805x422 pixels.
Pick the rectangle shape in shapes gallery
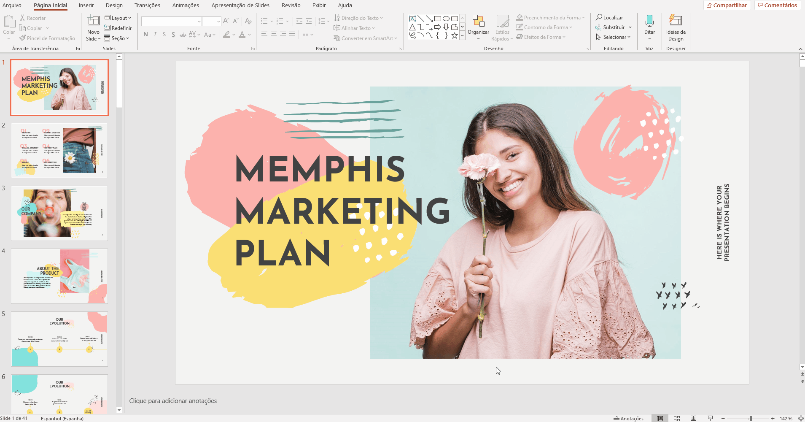[x=438, y=19]
